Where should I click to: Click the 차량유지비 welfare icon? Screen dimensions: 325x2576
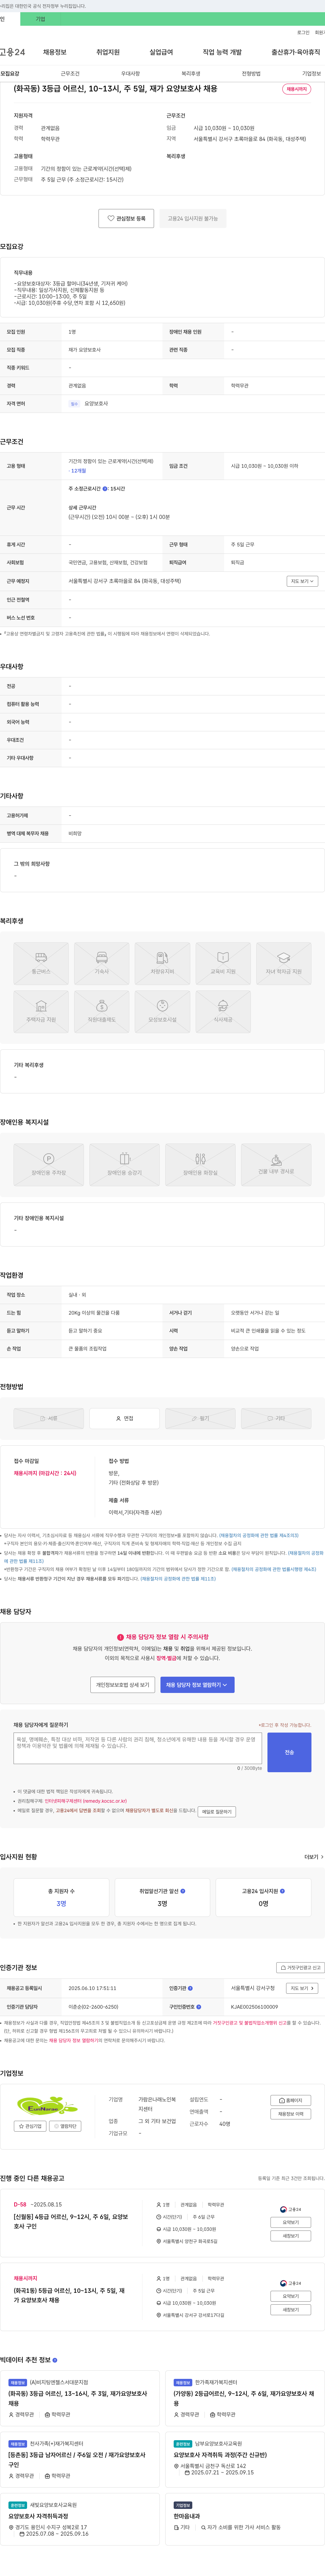pos(162,963)
